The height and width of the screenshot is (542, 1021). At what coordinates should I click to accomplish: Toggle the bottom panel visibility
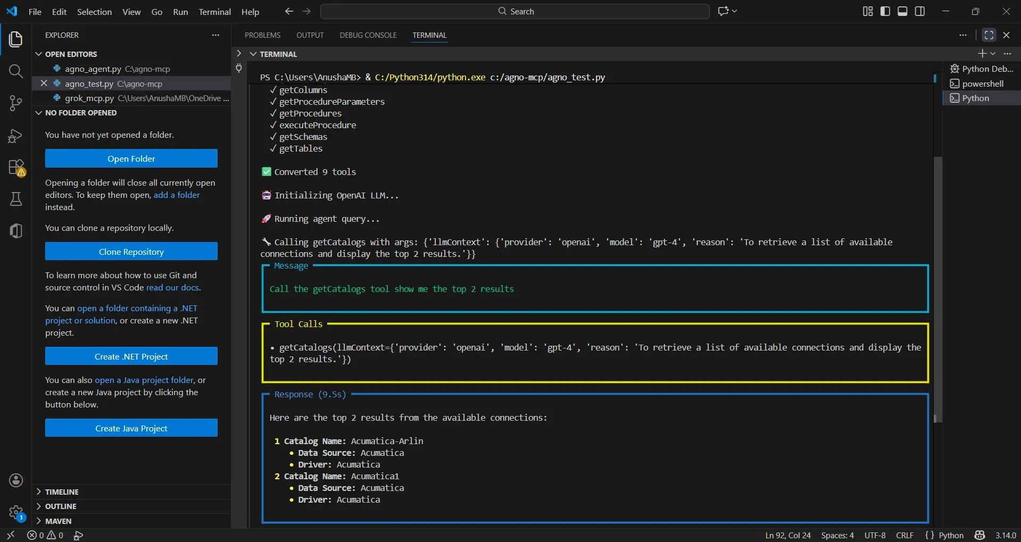[902, 11]
